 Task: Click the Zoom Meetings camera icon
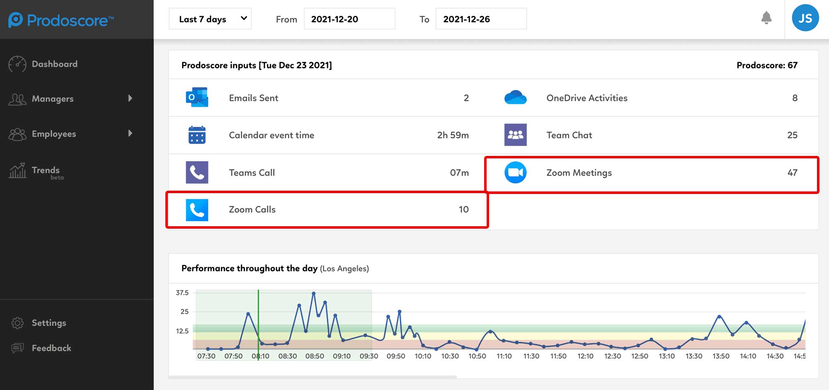[515, 172]
